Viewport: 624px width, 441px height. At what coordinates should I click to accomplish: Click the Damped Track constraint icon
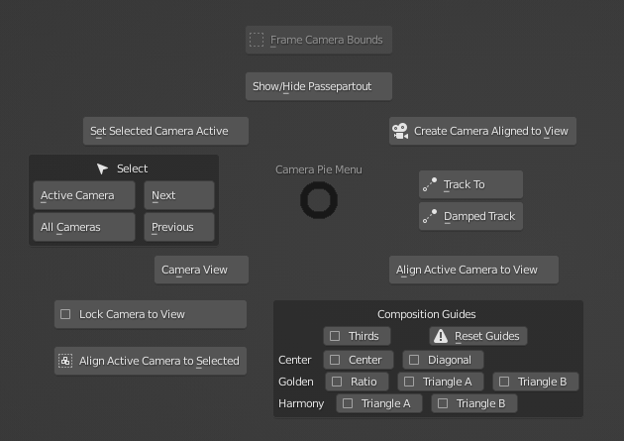tap(430, 216)
